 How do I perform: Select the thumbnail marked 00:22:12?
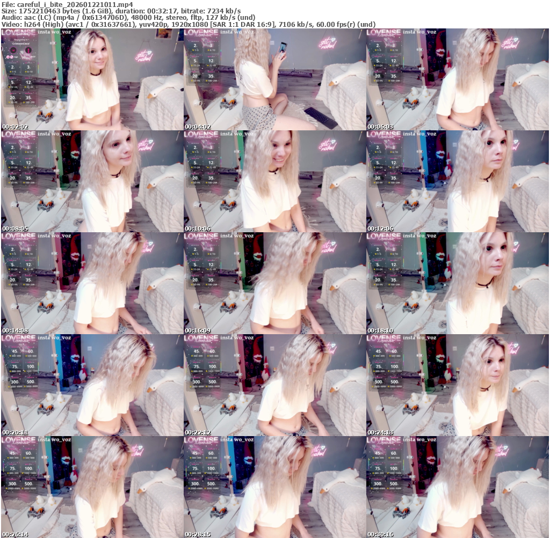pyautogui.click(x=274, y=385)
